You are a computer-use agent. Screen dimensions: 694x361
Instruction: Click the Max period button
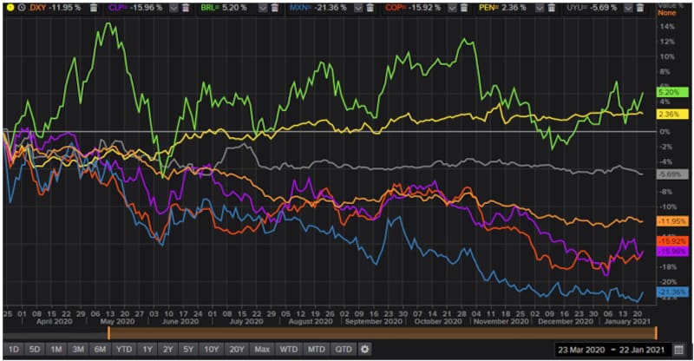[x=262, y=349]
